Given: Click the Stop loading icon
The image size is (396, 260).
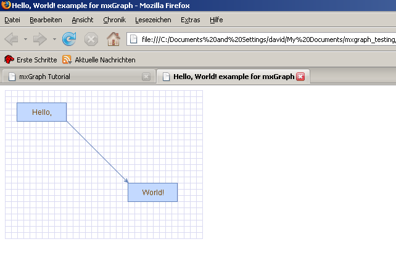Looking at the screenshot, I should 91,40.
